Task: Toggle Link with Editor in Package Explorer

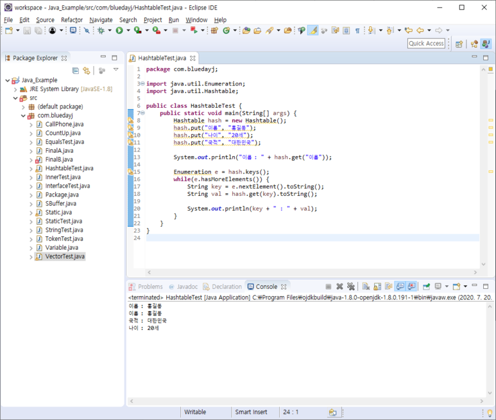Action: coord(87,71)
